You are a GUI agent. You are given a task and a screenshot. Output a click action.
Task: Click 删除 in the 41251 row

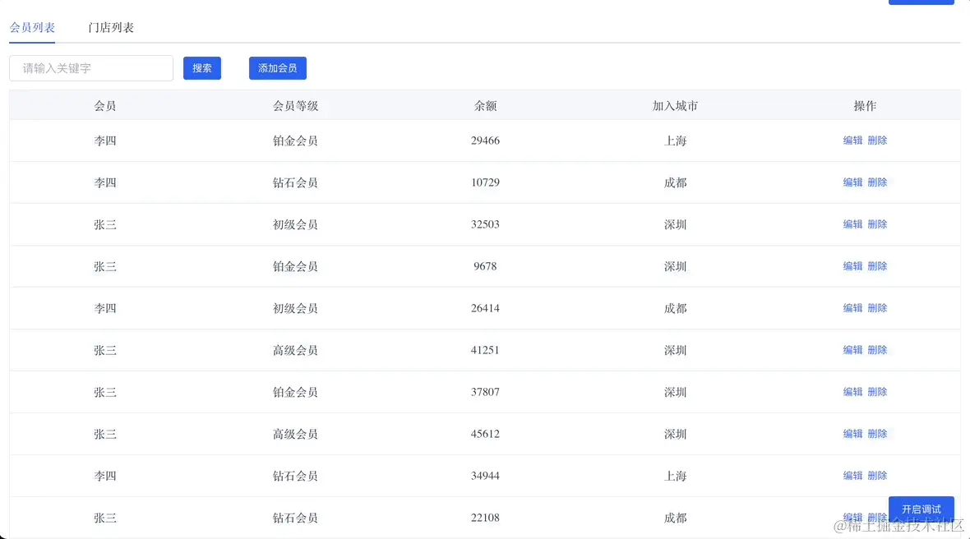(877, 350)
